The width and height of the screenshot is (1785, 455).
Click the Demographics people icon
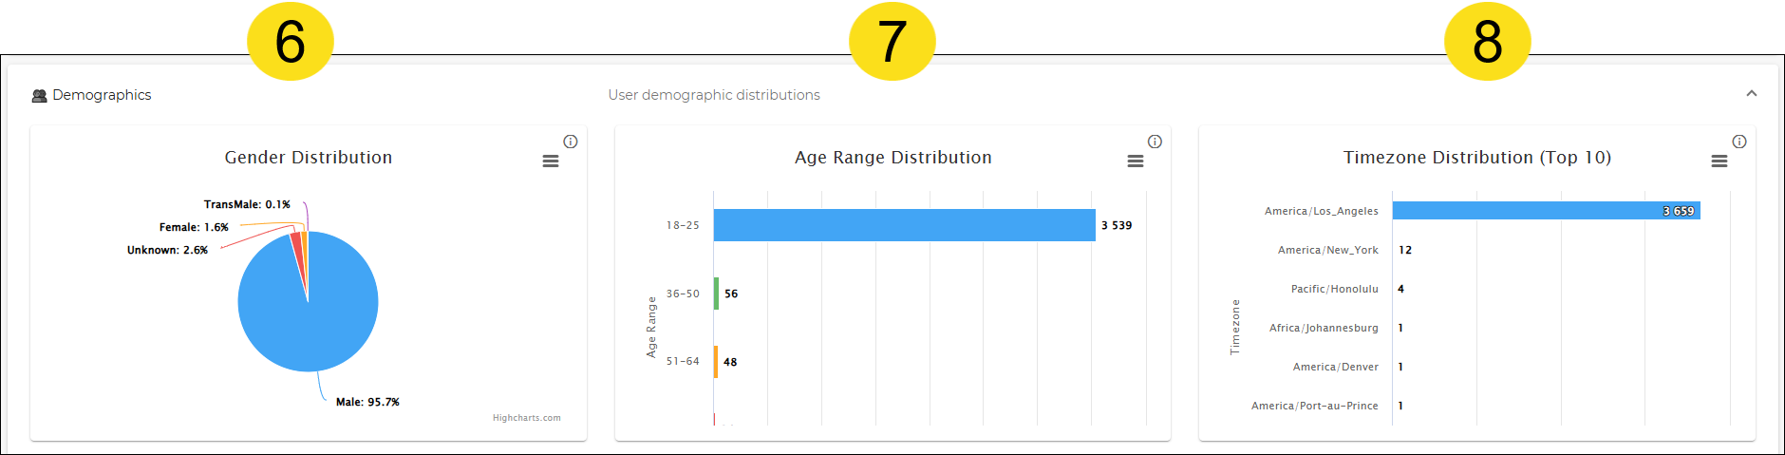click(x=39, y=96)
